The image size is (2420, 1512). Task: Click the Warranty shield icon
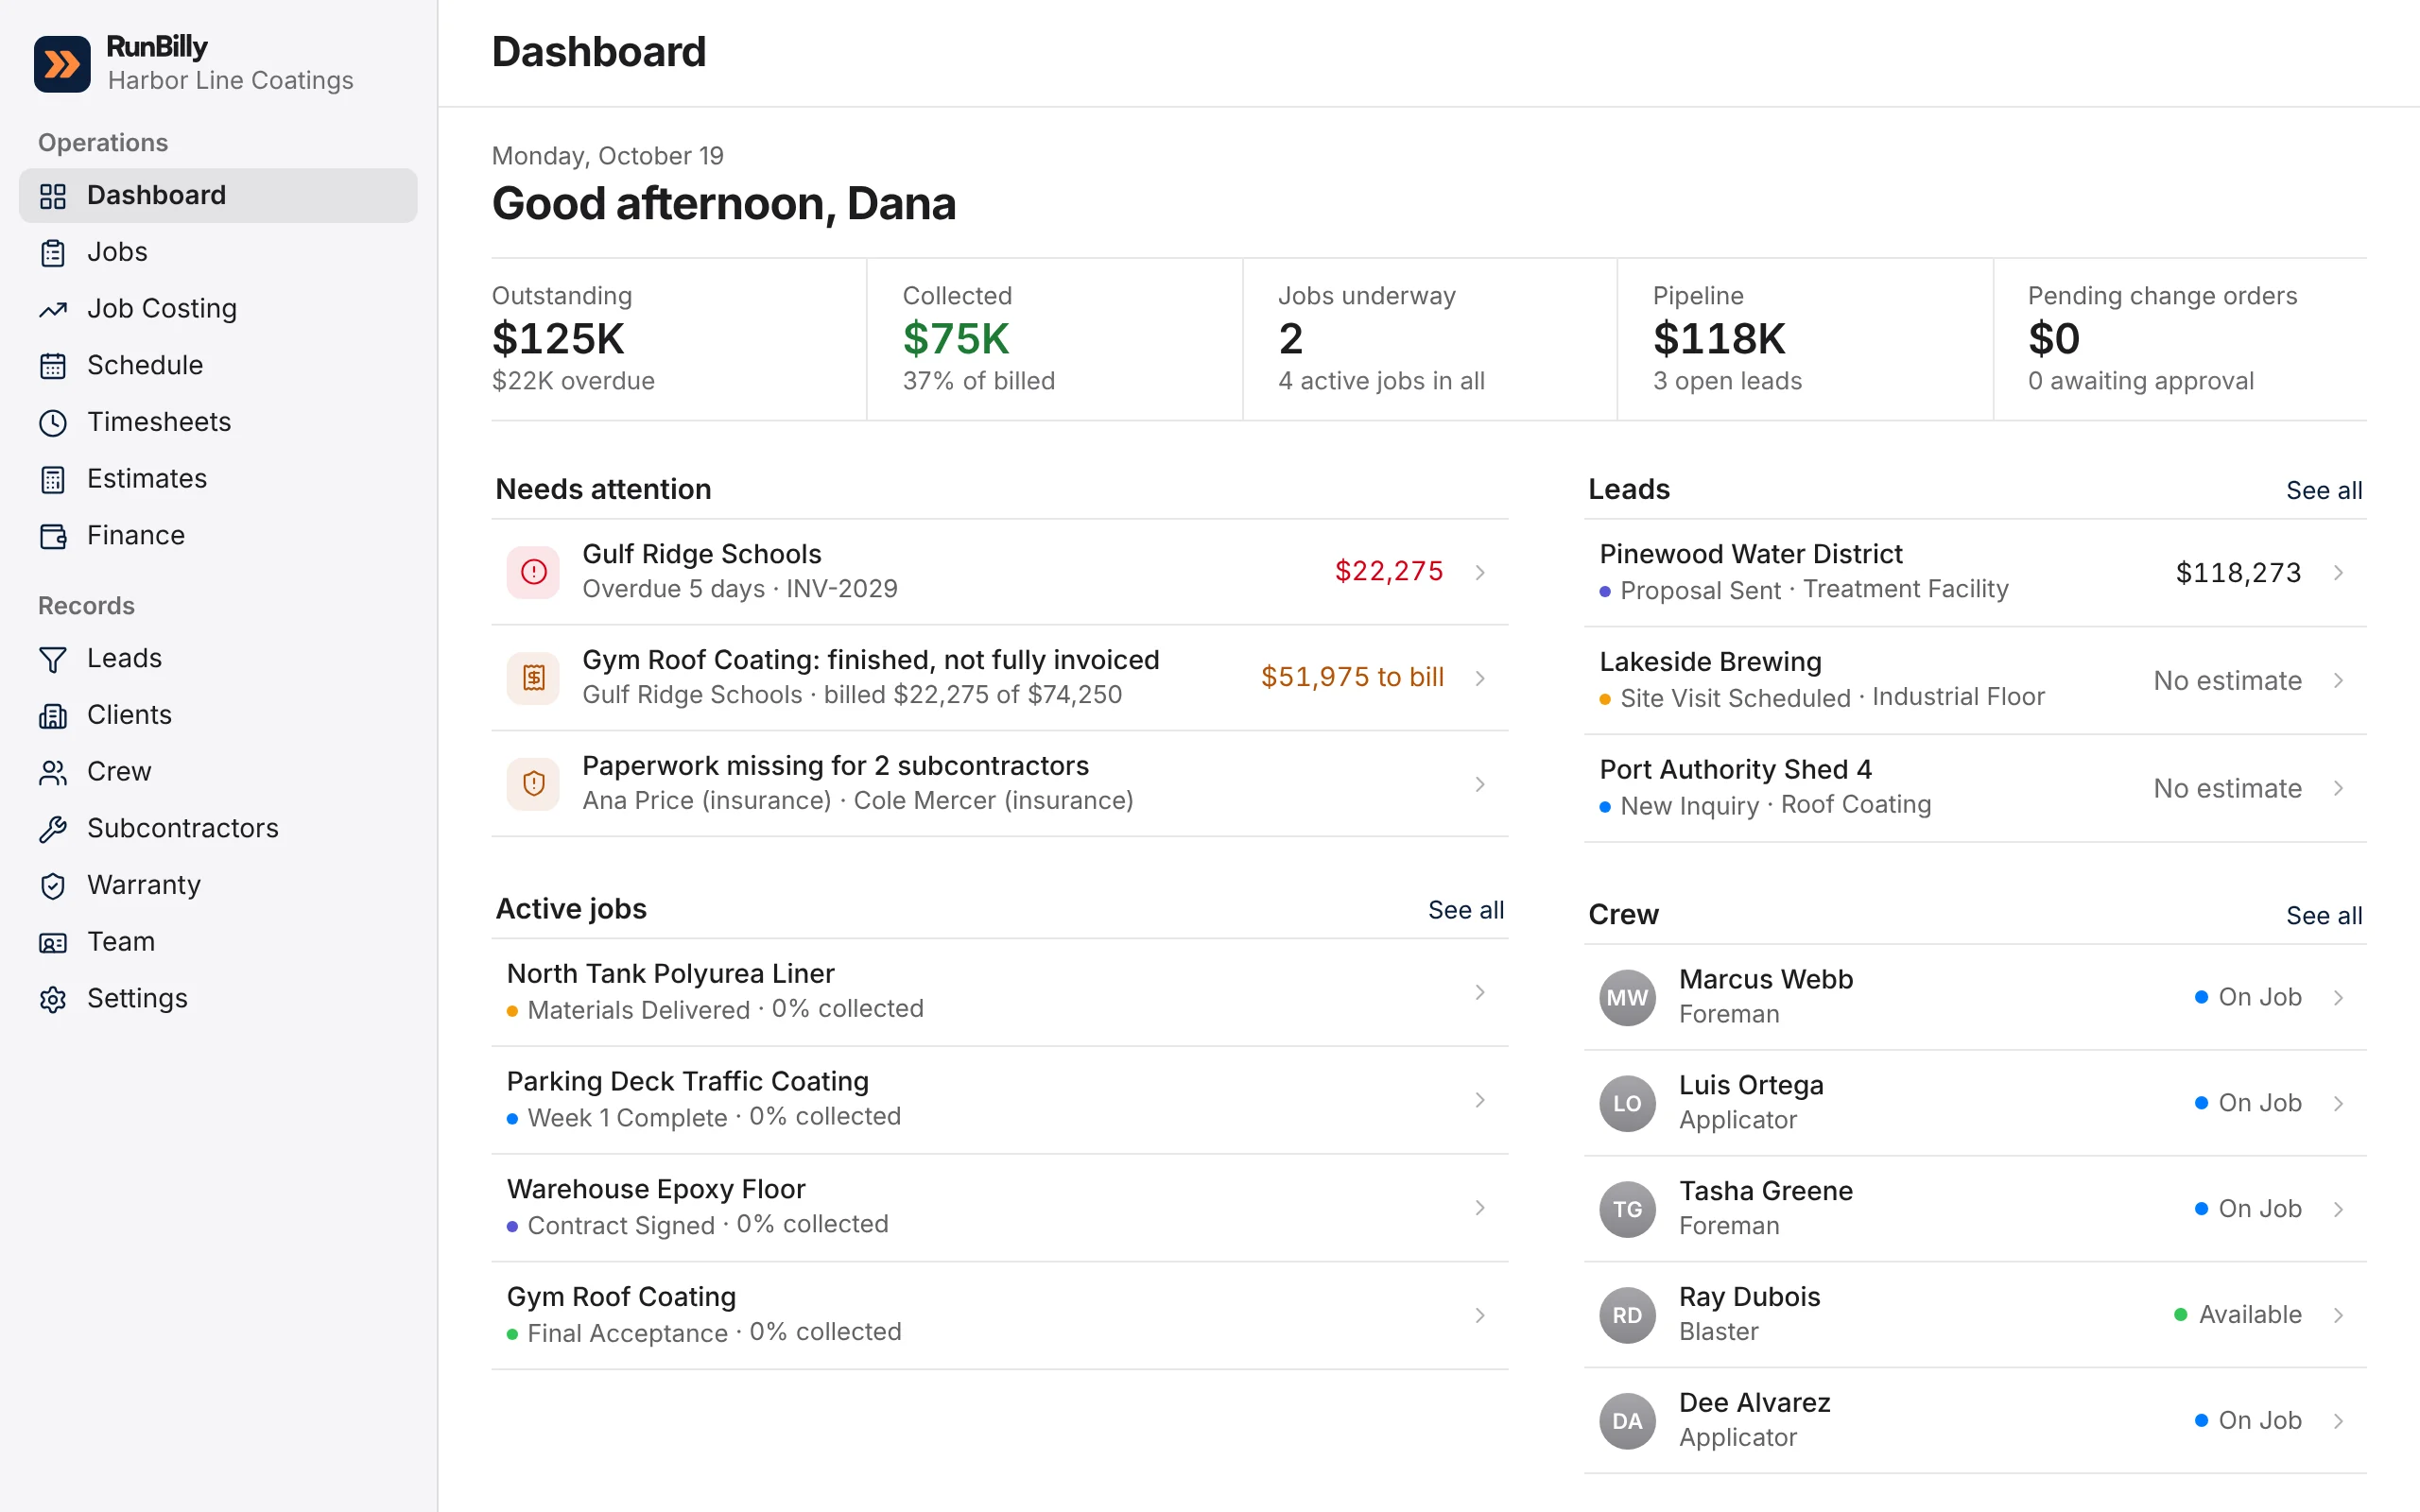pos(53,886)
